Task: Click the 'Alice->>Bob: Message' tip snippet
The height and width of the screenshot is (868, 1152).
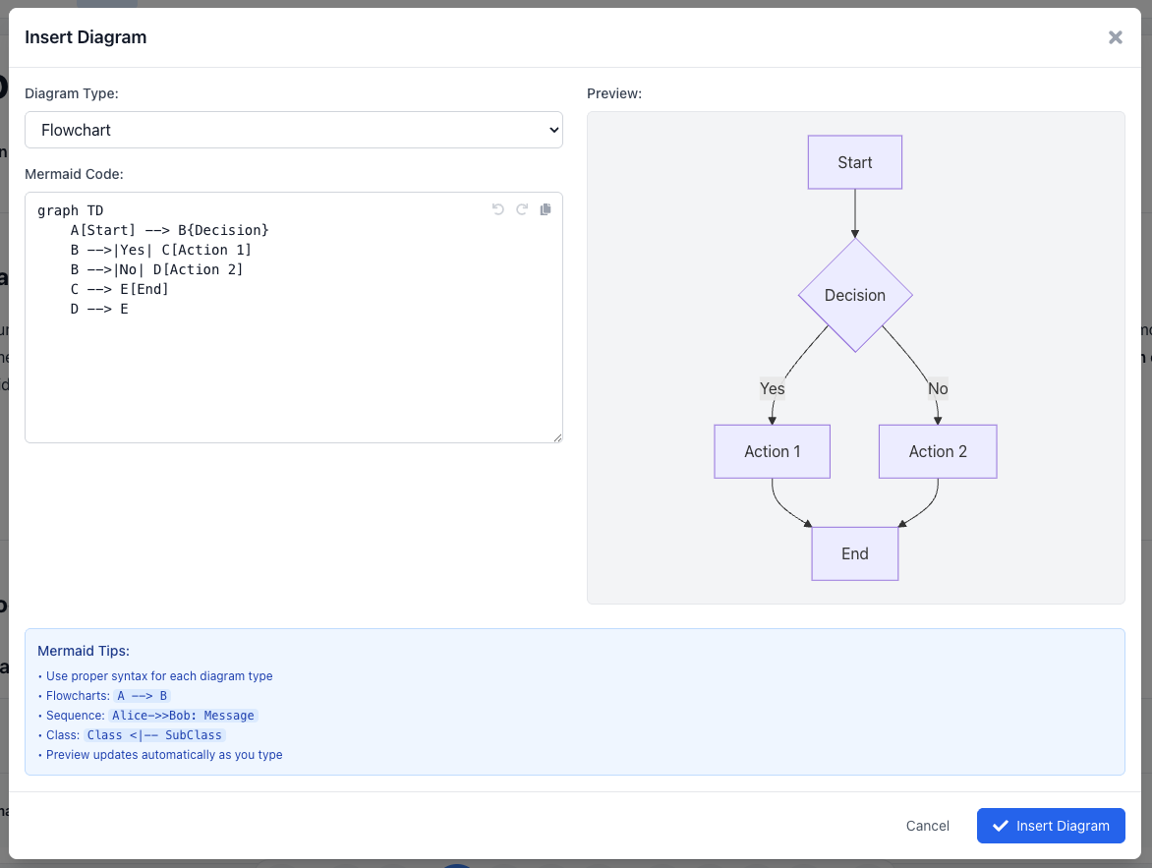Action: pos(183,715)
